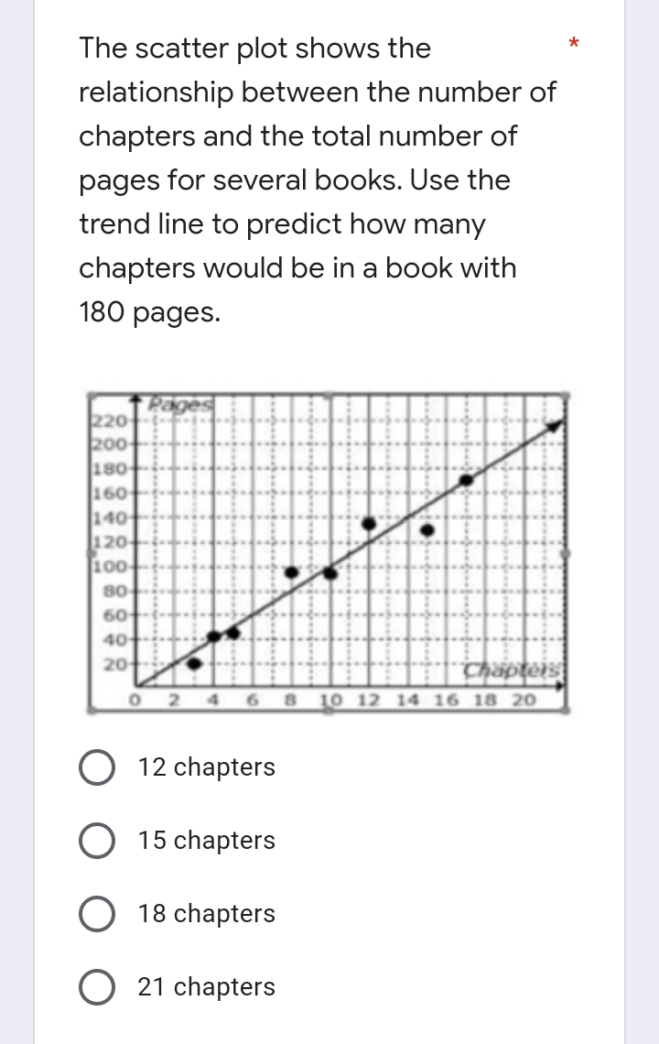Select the '15 chapters' radio button
This screenshot has height=1044, width=659.
(97, 841)
